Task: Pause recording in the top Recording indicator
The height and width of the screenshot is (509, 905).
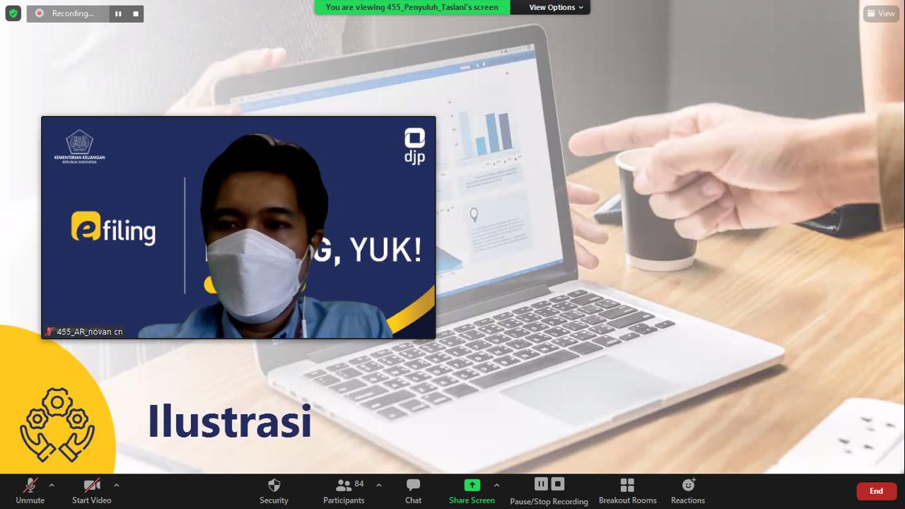Action: [x=118, y=13]
